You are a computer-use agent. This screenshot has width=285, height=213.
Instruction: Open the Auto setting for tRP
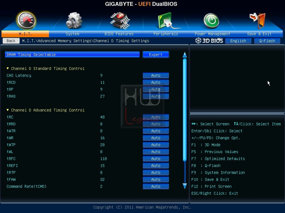coord(156,89)
